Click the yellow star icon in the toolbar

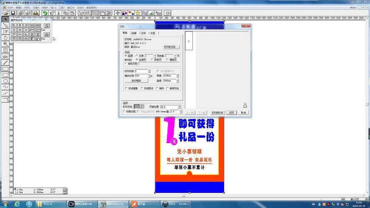tap(138, 13)
